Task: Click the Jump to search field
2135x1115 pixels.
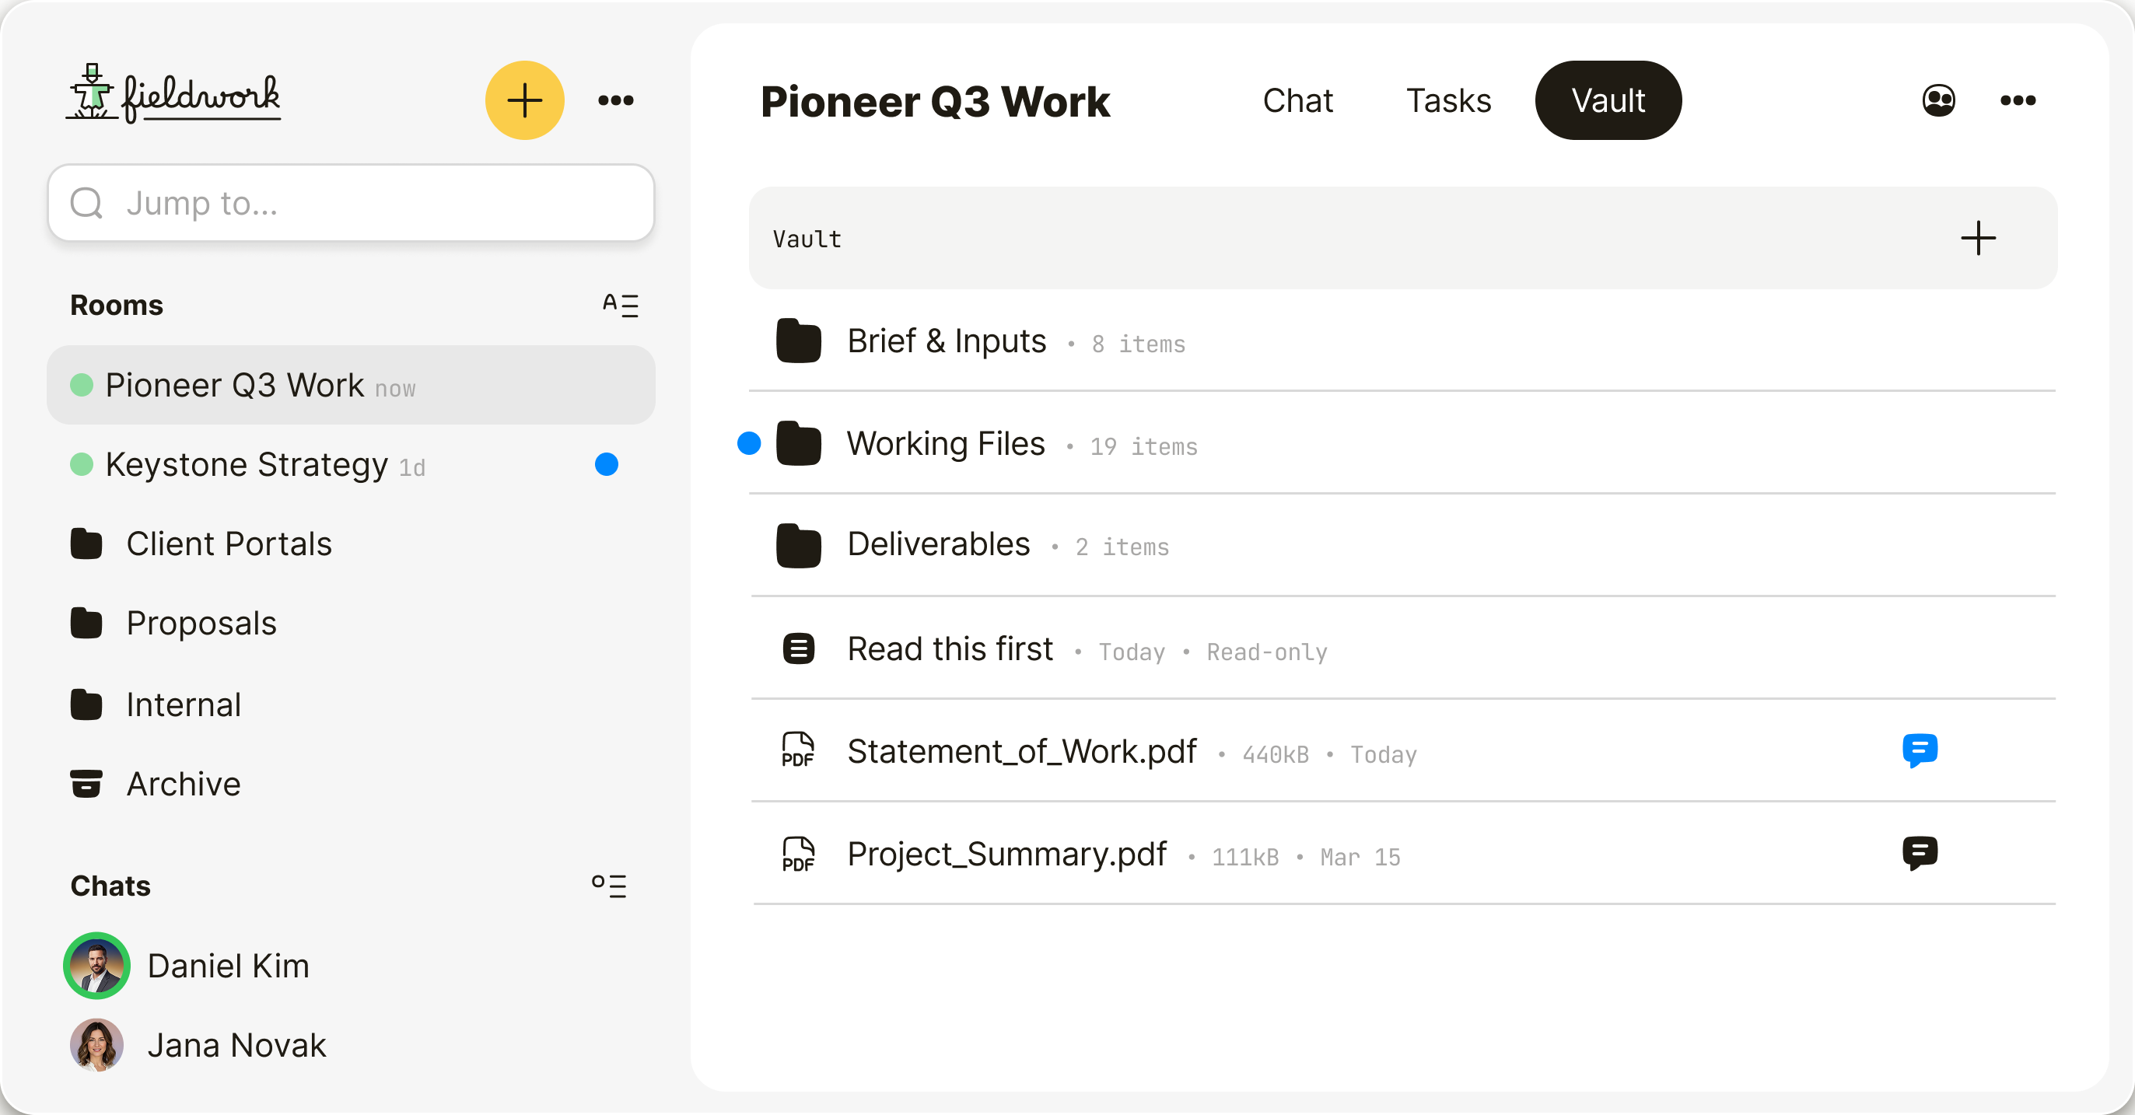Action: (351, 203)
